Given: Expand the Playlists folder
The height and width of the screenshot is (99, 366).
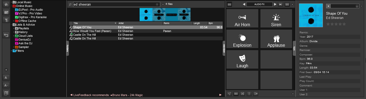Looking at the screenshot, I should click(14, 28).
